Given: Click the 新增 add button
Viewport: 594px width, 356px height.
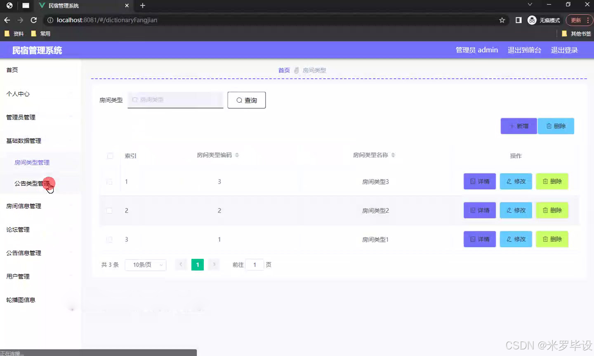Looking at the screenshot, I should pyautogui.click(x=519, y=126).
